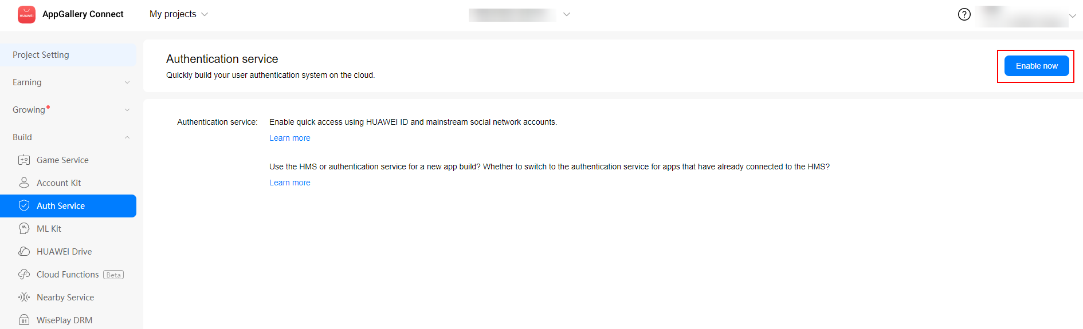1083x329 pixels.
Task: Select Project Setting in sidebar
Action: pyautogui.click(x=68, y=55)
